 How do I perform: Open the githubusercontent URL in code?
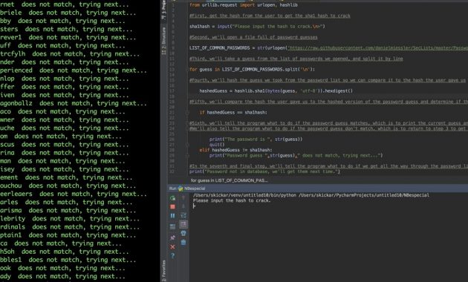coord(377,48)
